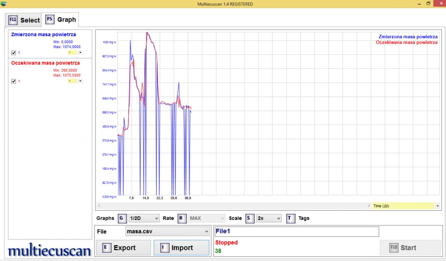
Task: Uncheck Zmierzona masa powietrza checkbox
Action: pyautogui.click(x=13, y=53)
